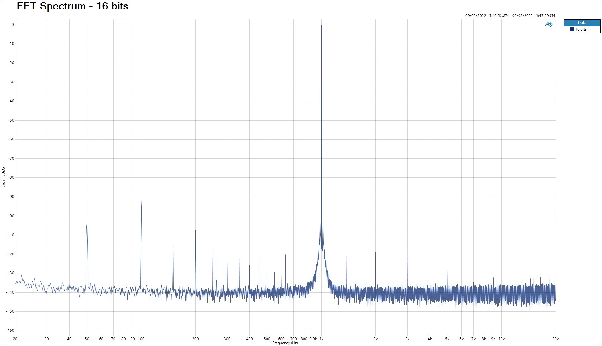Viewport: 602px width, 346px height.
Task: Select the Frequency (Hz) x-axis label
Action: pyautogui.click(x=285, y=343)
